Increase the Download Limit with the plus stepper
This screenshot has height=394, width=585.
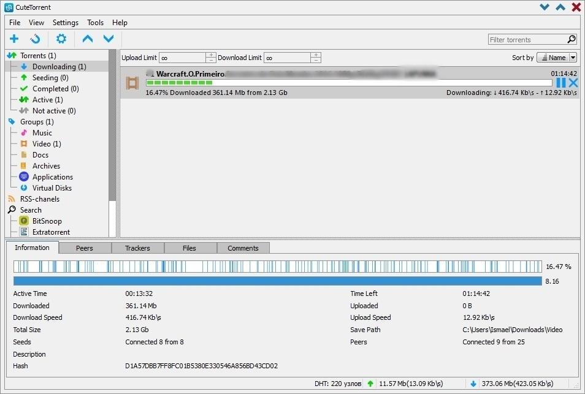click(x=316, y=55)
